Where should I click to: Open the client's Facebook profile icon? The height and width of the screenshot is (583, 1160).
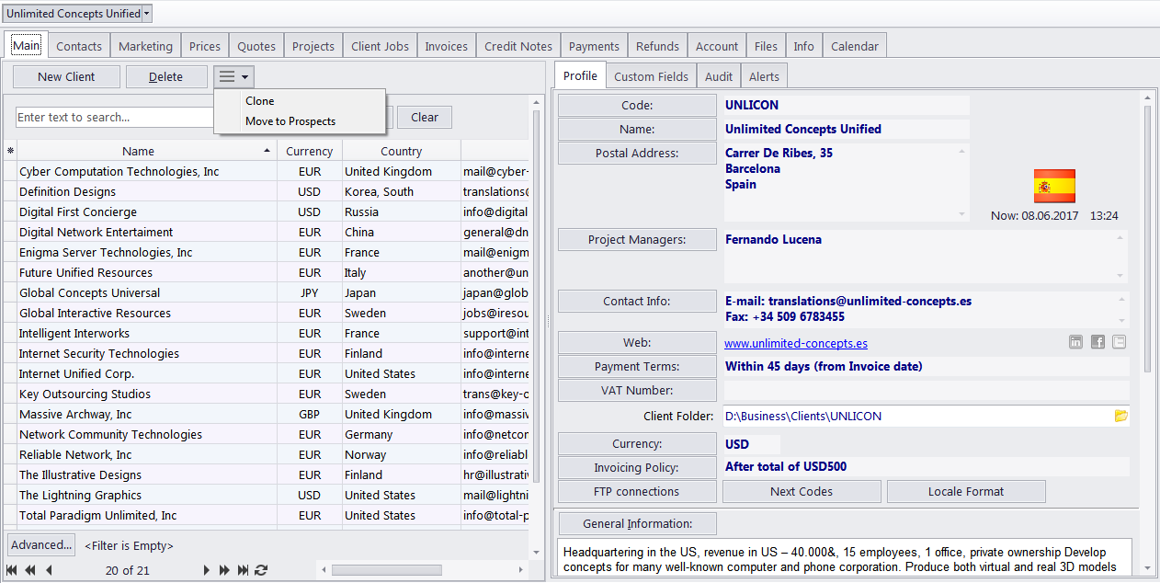[x=1097, y=342]
